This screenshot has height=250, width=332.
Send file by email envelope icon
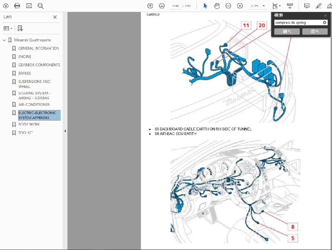[x=29, y=6]
